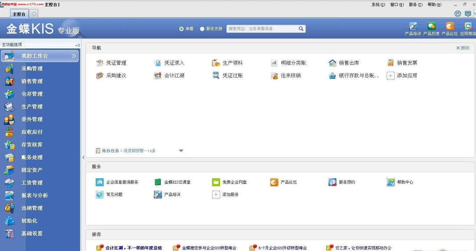The image size is (476, 251).
Task: Collapse the left sidebar splitter arrow
Action: [83, 157]
